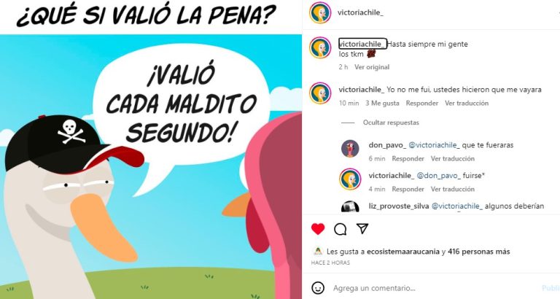This screenshot has width=560, height=299.
Task: Click victoriachile_ avatar beside fuirse reply
Action: coord(350,179)
